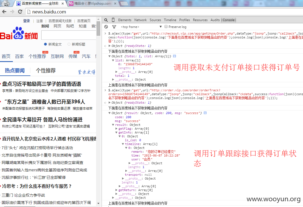Click the 登录 login link
The height and width of the screenshot is (207, 303).
pos(27,21)
